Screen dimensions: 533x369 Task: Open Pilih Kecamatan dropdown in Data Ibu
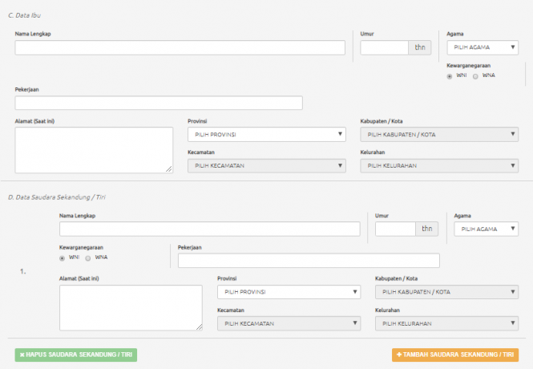click(265, 165)
